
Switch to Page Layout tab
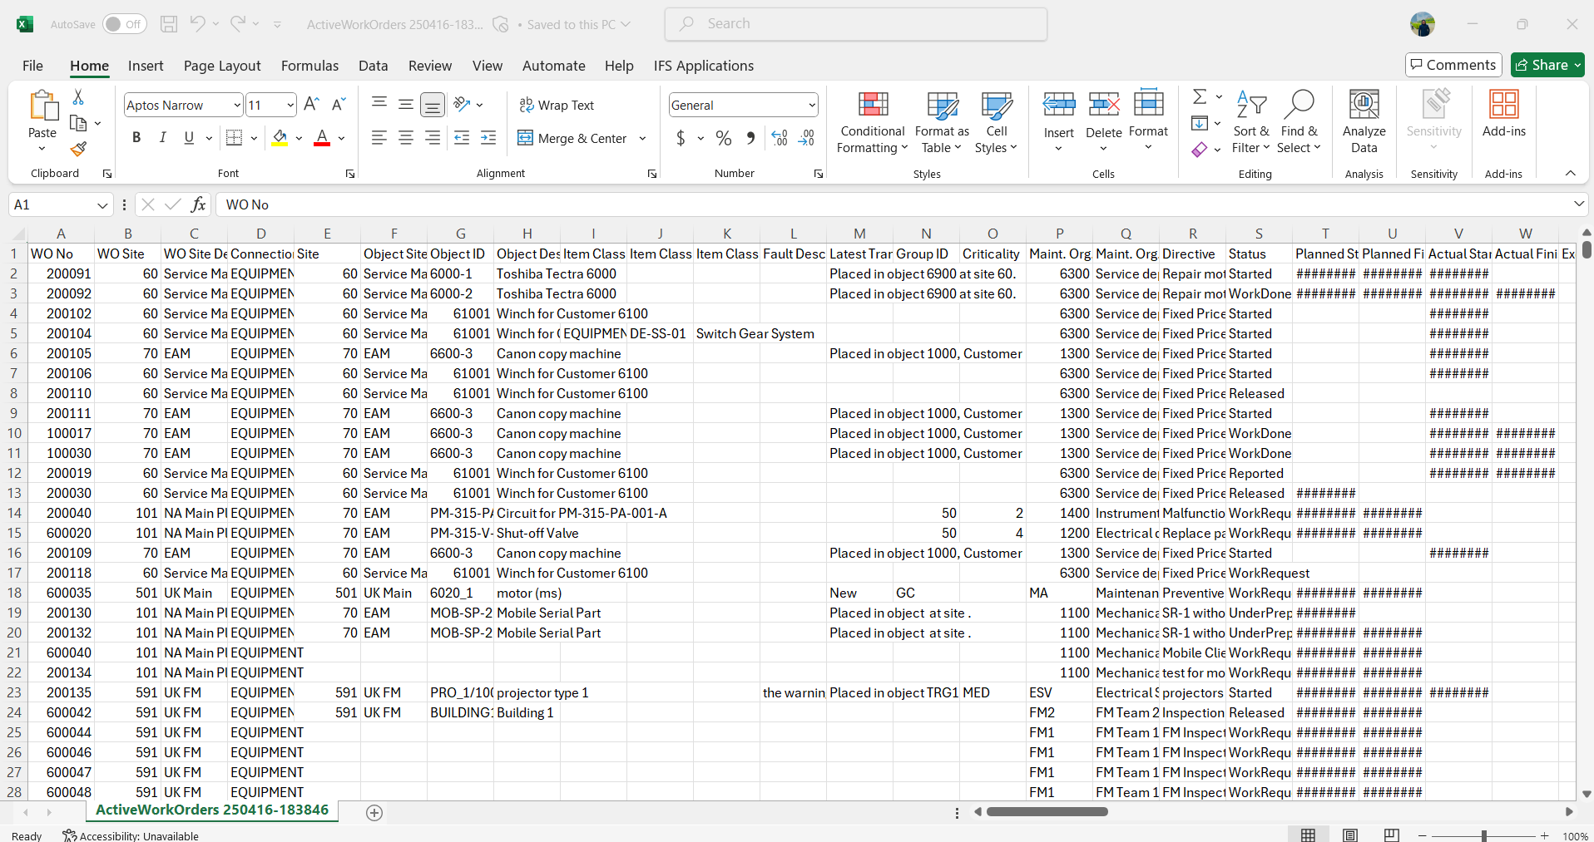pyautogui.click(x=222, y=66)
